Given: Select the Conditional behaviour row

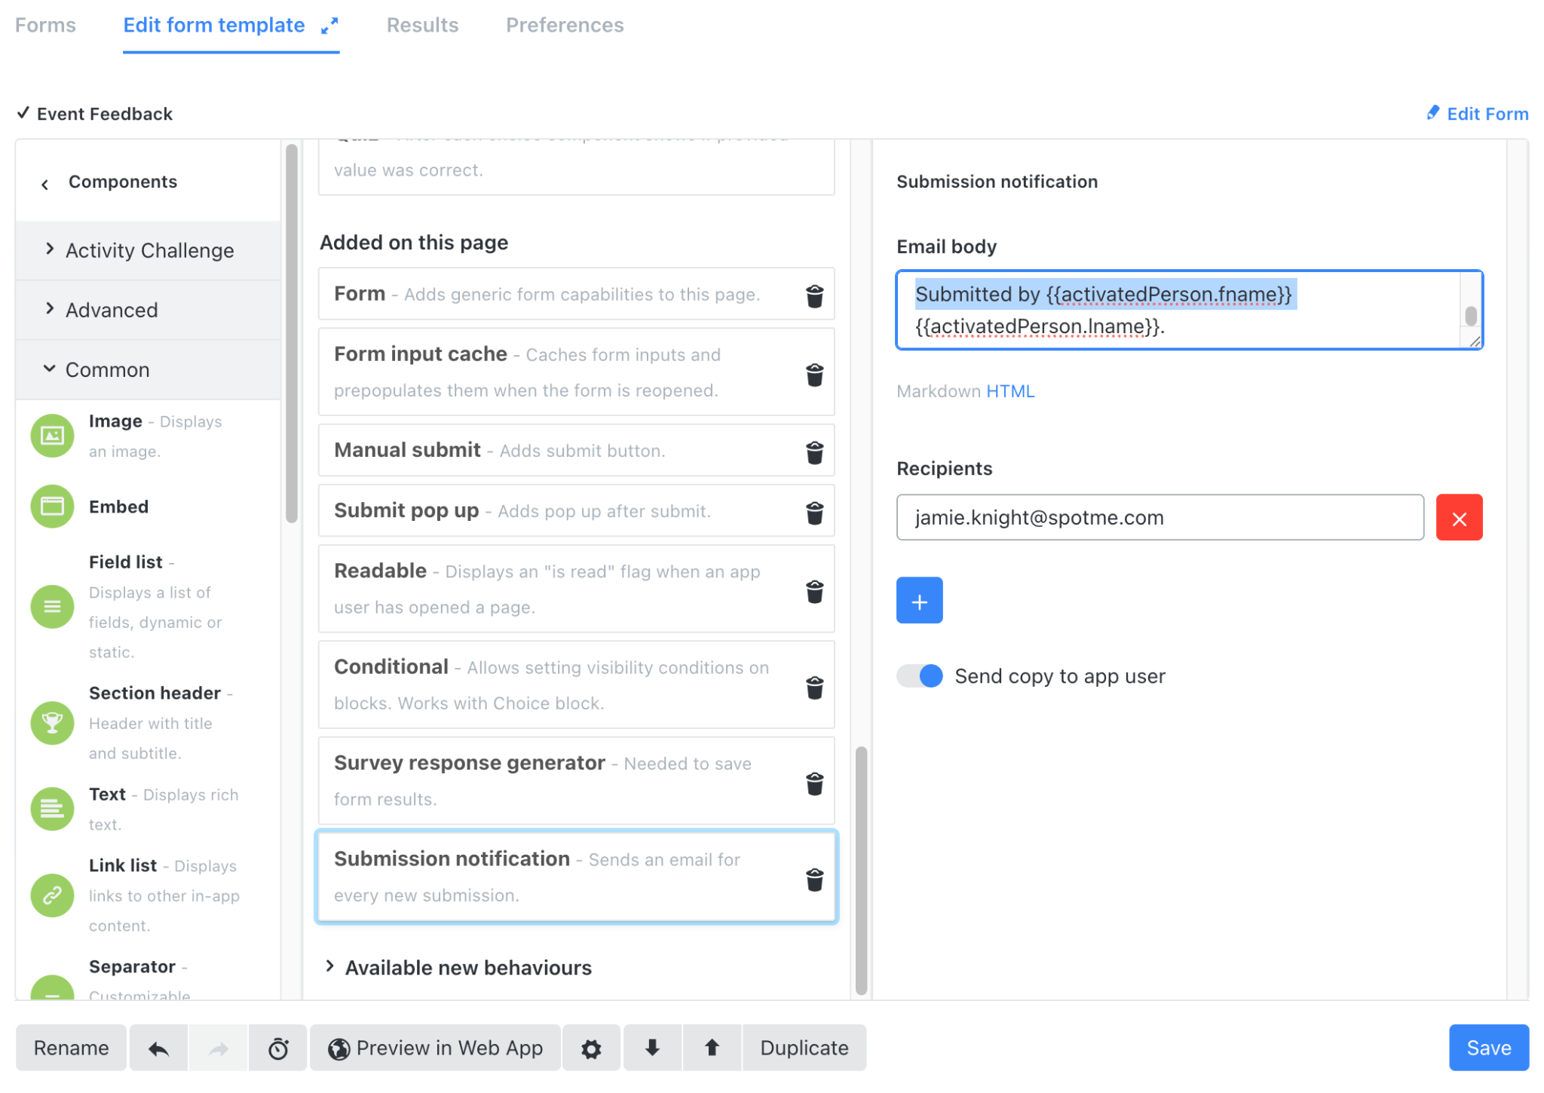Looking at the screenshot, I should pyautogui.click(x=576, y=684).
